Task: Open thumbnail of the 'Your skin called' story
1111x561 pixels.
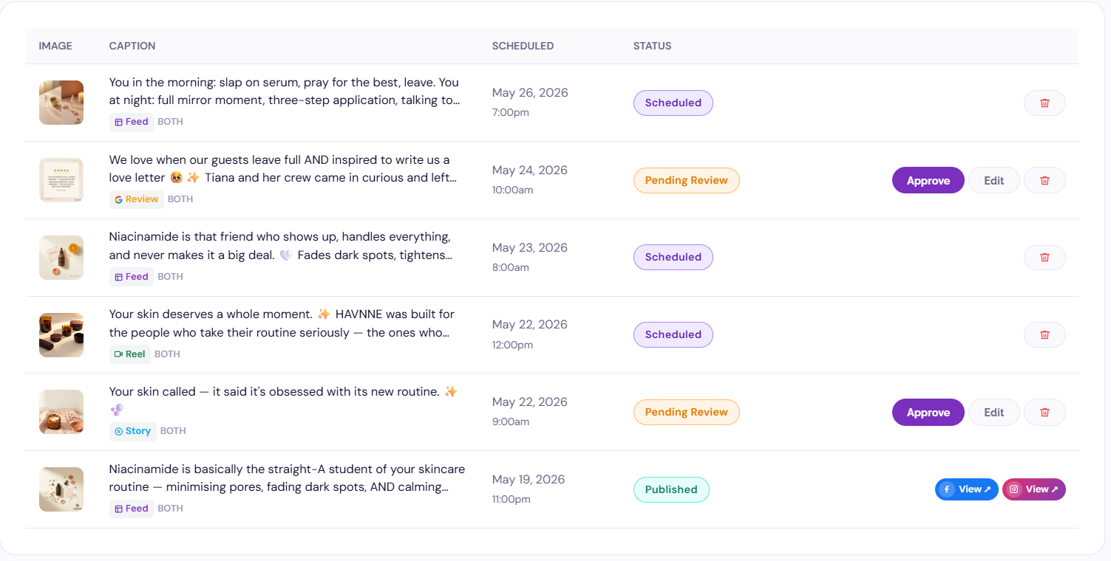Action: click(x=61, y=412)
